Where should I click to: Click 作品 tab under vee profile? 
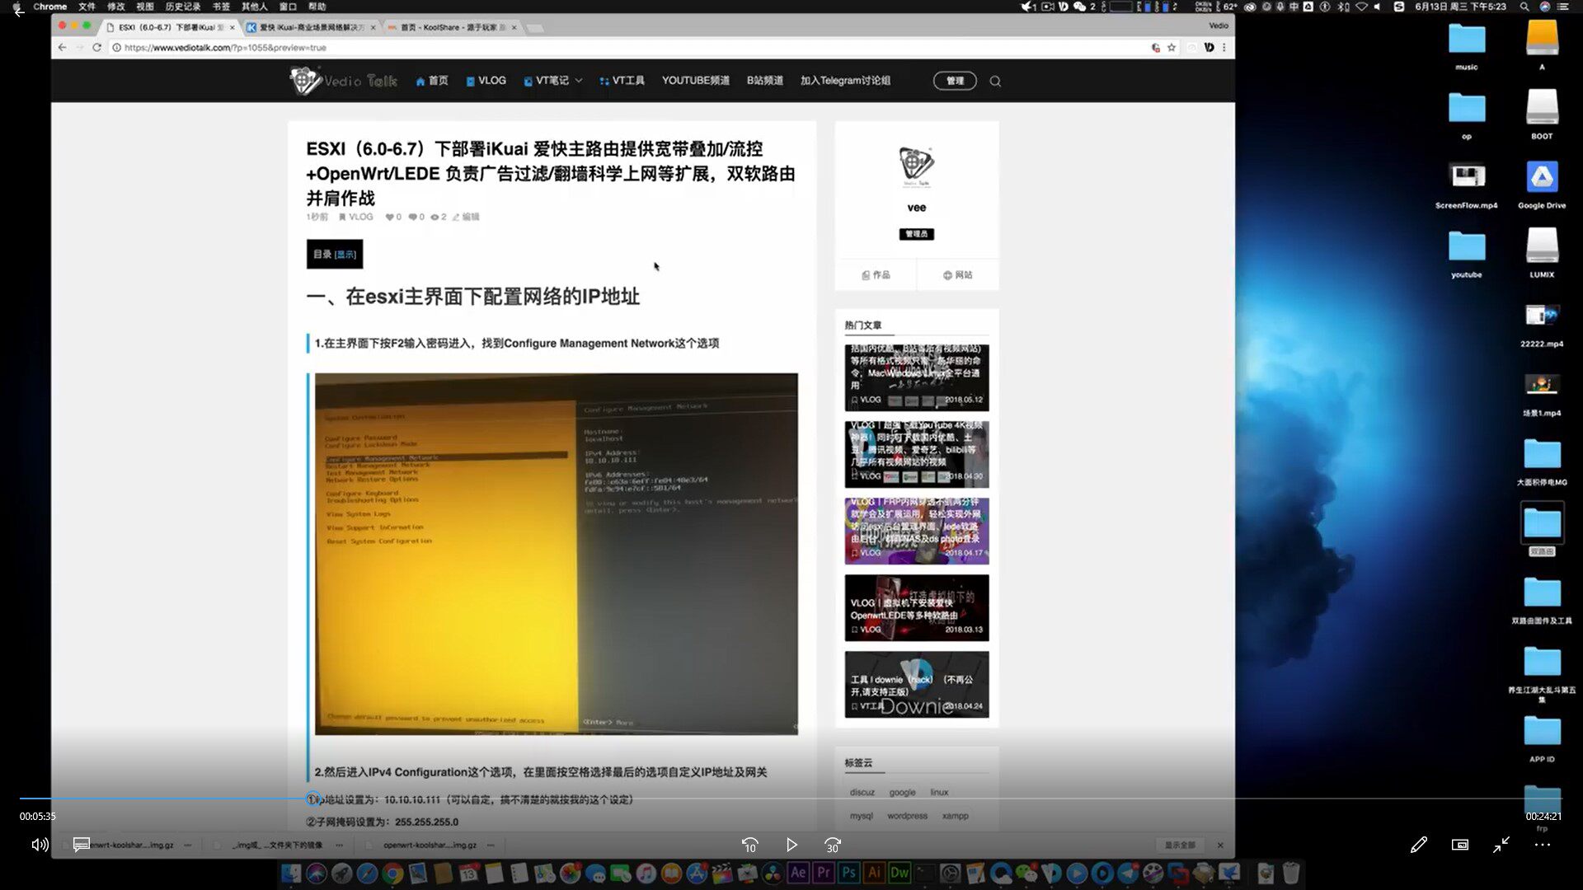click(x=876, y=275)
